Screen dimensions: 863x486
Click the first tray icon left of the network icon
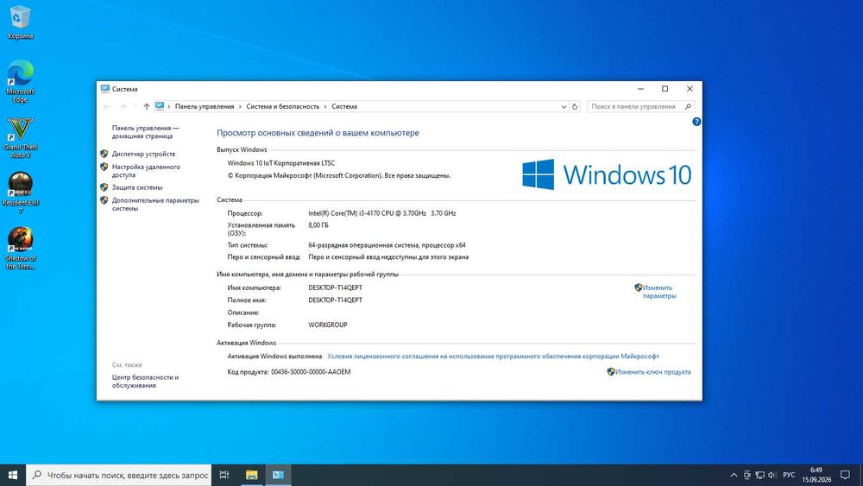[x=746, y=475]
